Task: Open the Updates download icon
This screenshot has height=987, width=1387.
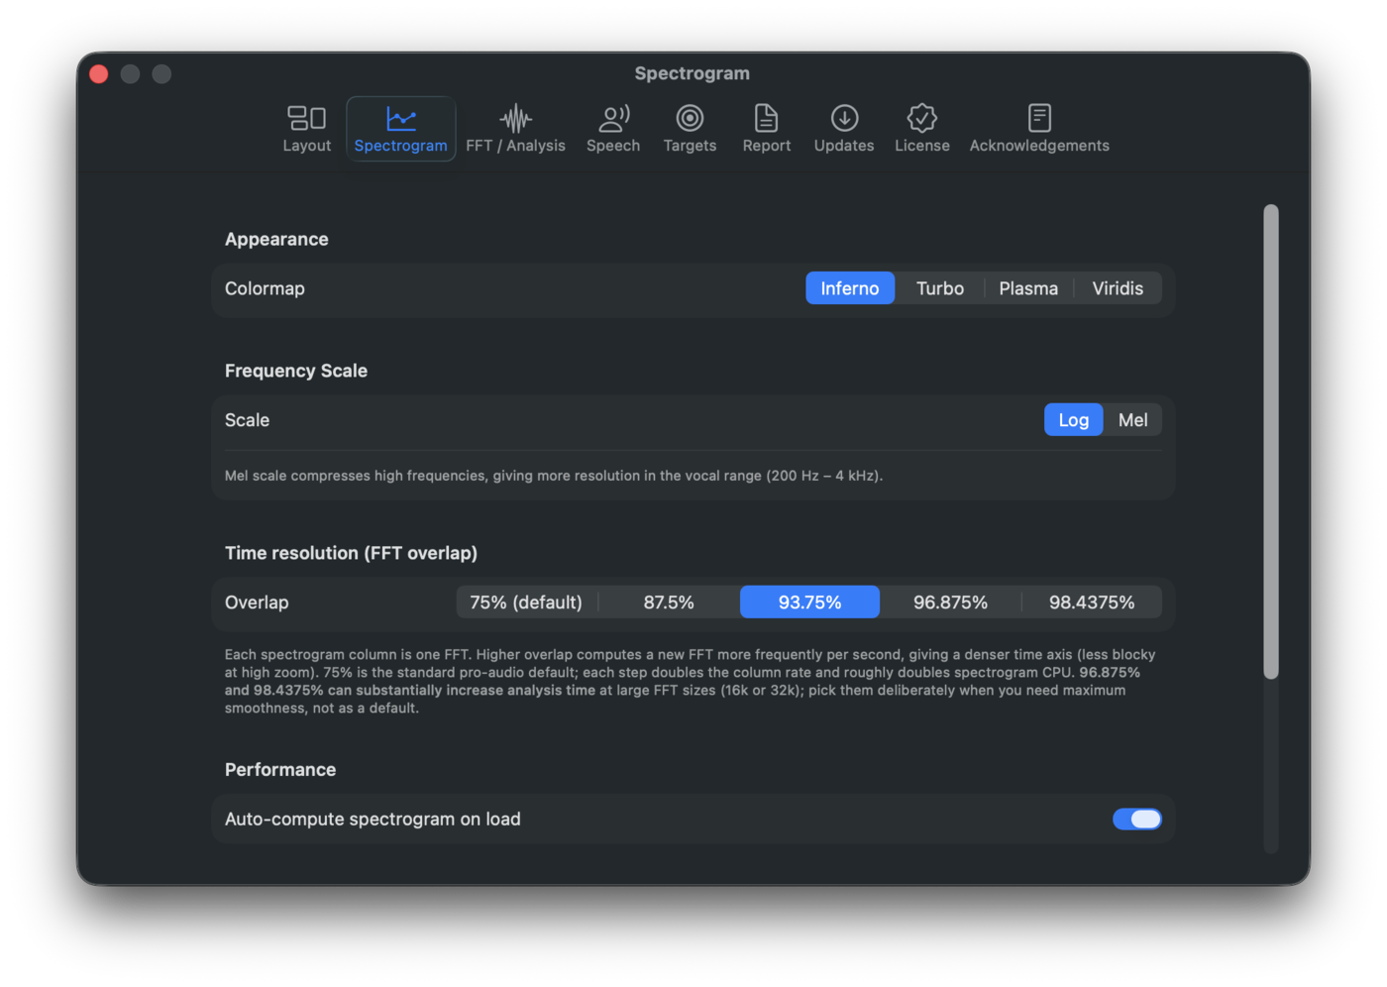Action: pyautogui.click(x=844, y=129)
